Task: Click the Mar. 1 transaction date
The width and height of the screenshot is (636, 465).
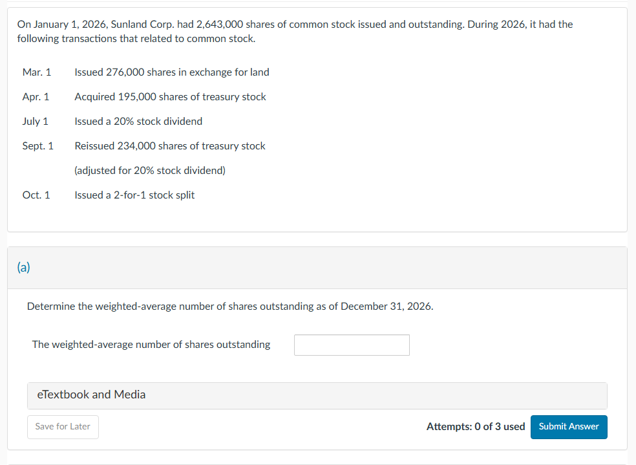Action: 37,72
